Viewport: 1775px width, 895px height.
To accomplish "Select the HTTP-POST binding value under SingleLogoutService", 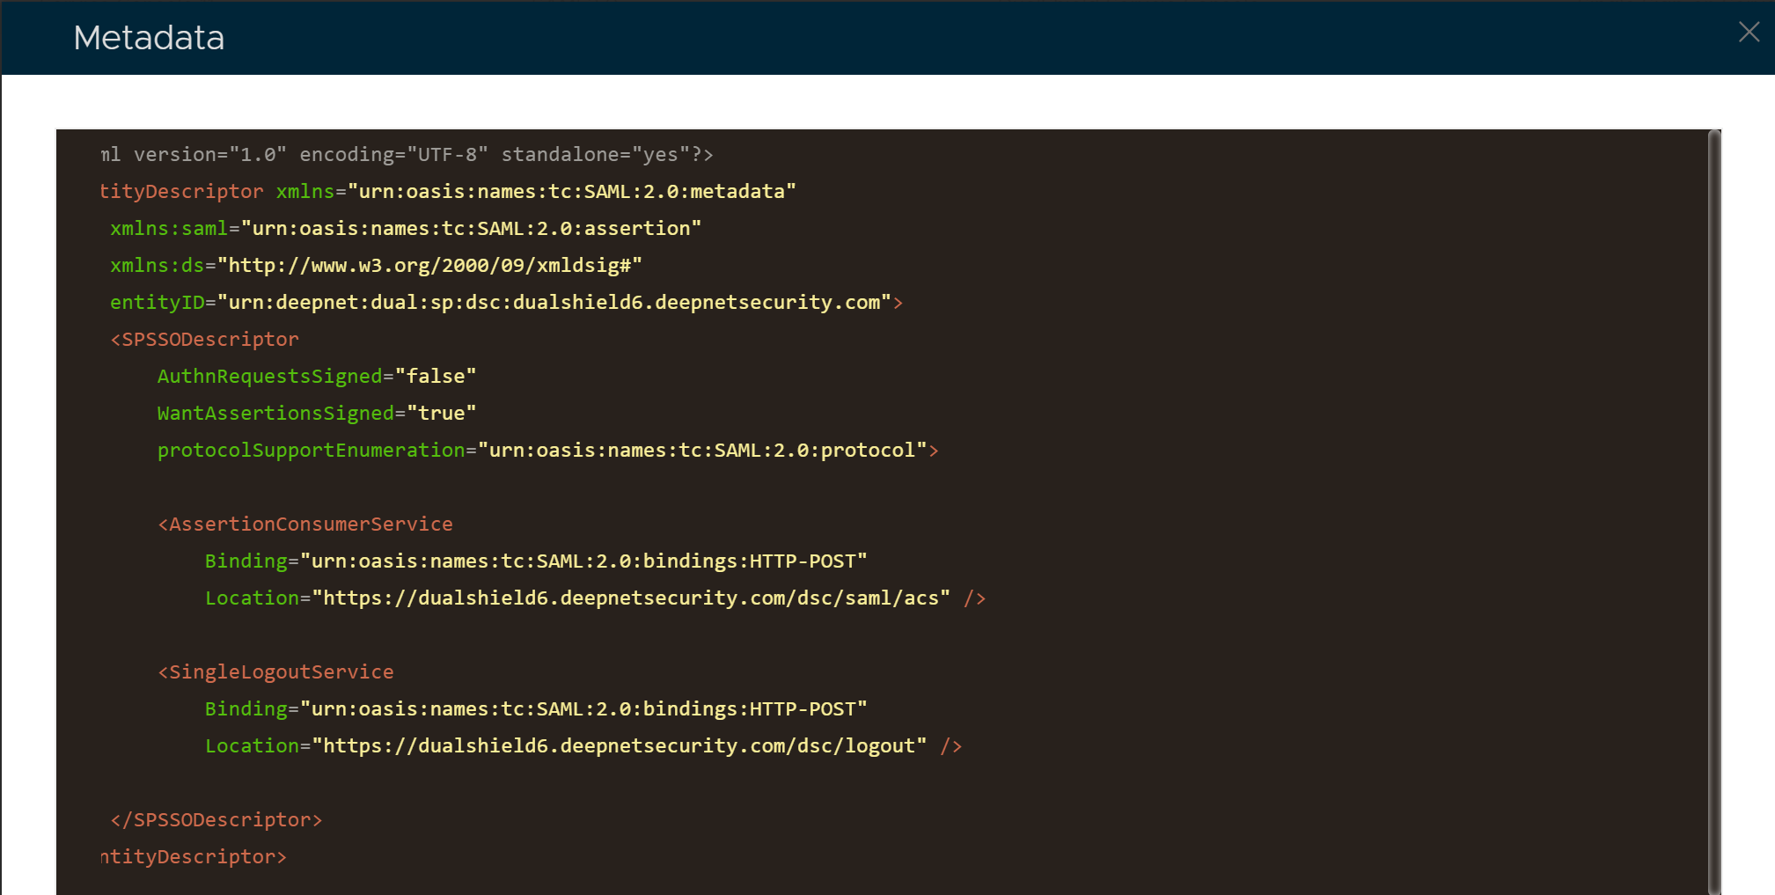I will coord(583,709).
